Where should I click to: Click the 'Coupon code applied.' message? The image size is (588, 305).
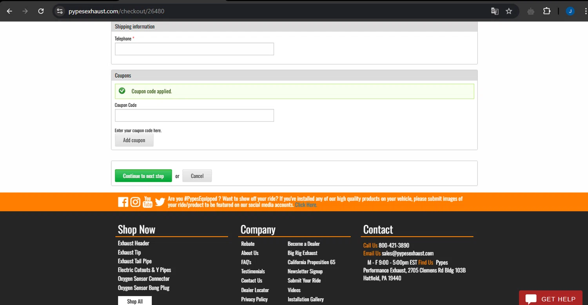pos(152,91)
